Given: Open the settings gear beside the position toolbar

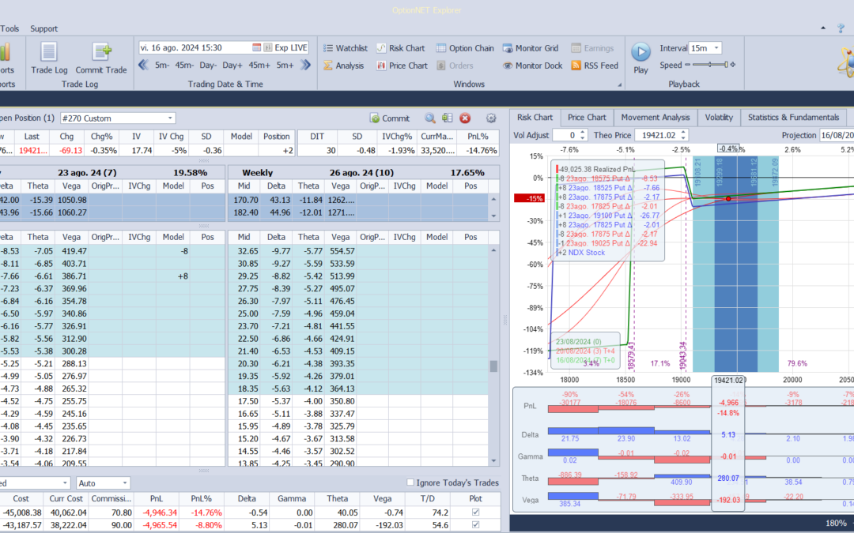Looking at the screenshot, I should [490, 118].
